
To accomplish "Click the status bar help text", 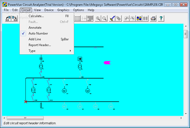I will pos(30,123).
